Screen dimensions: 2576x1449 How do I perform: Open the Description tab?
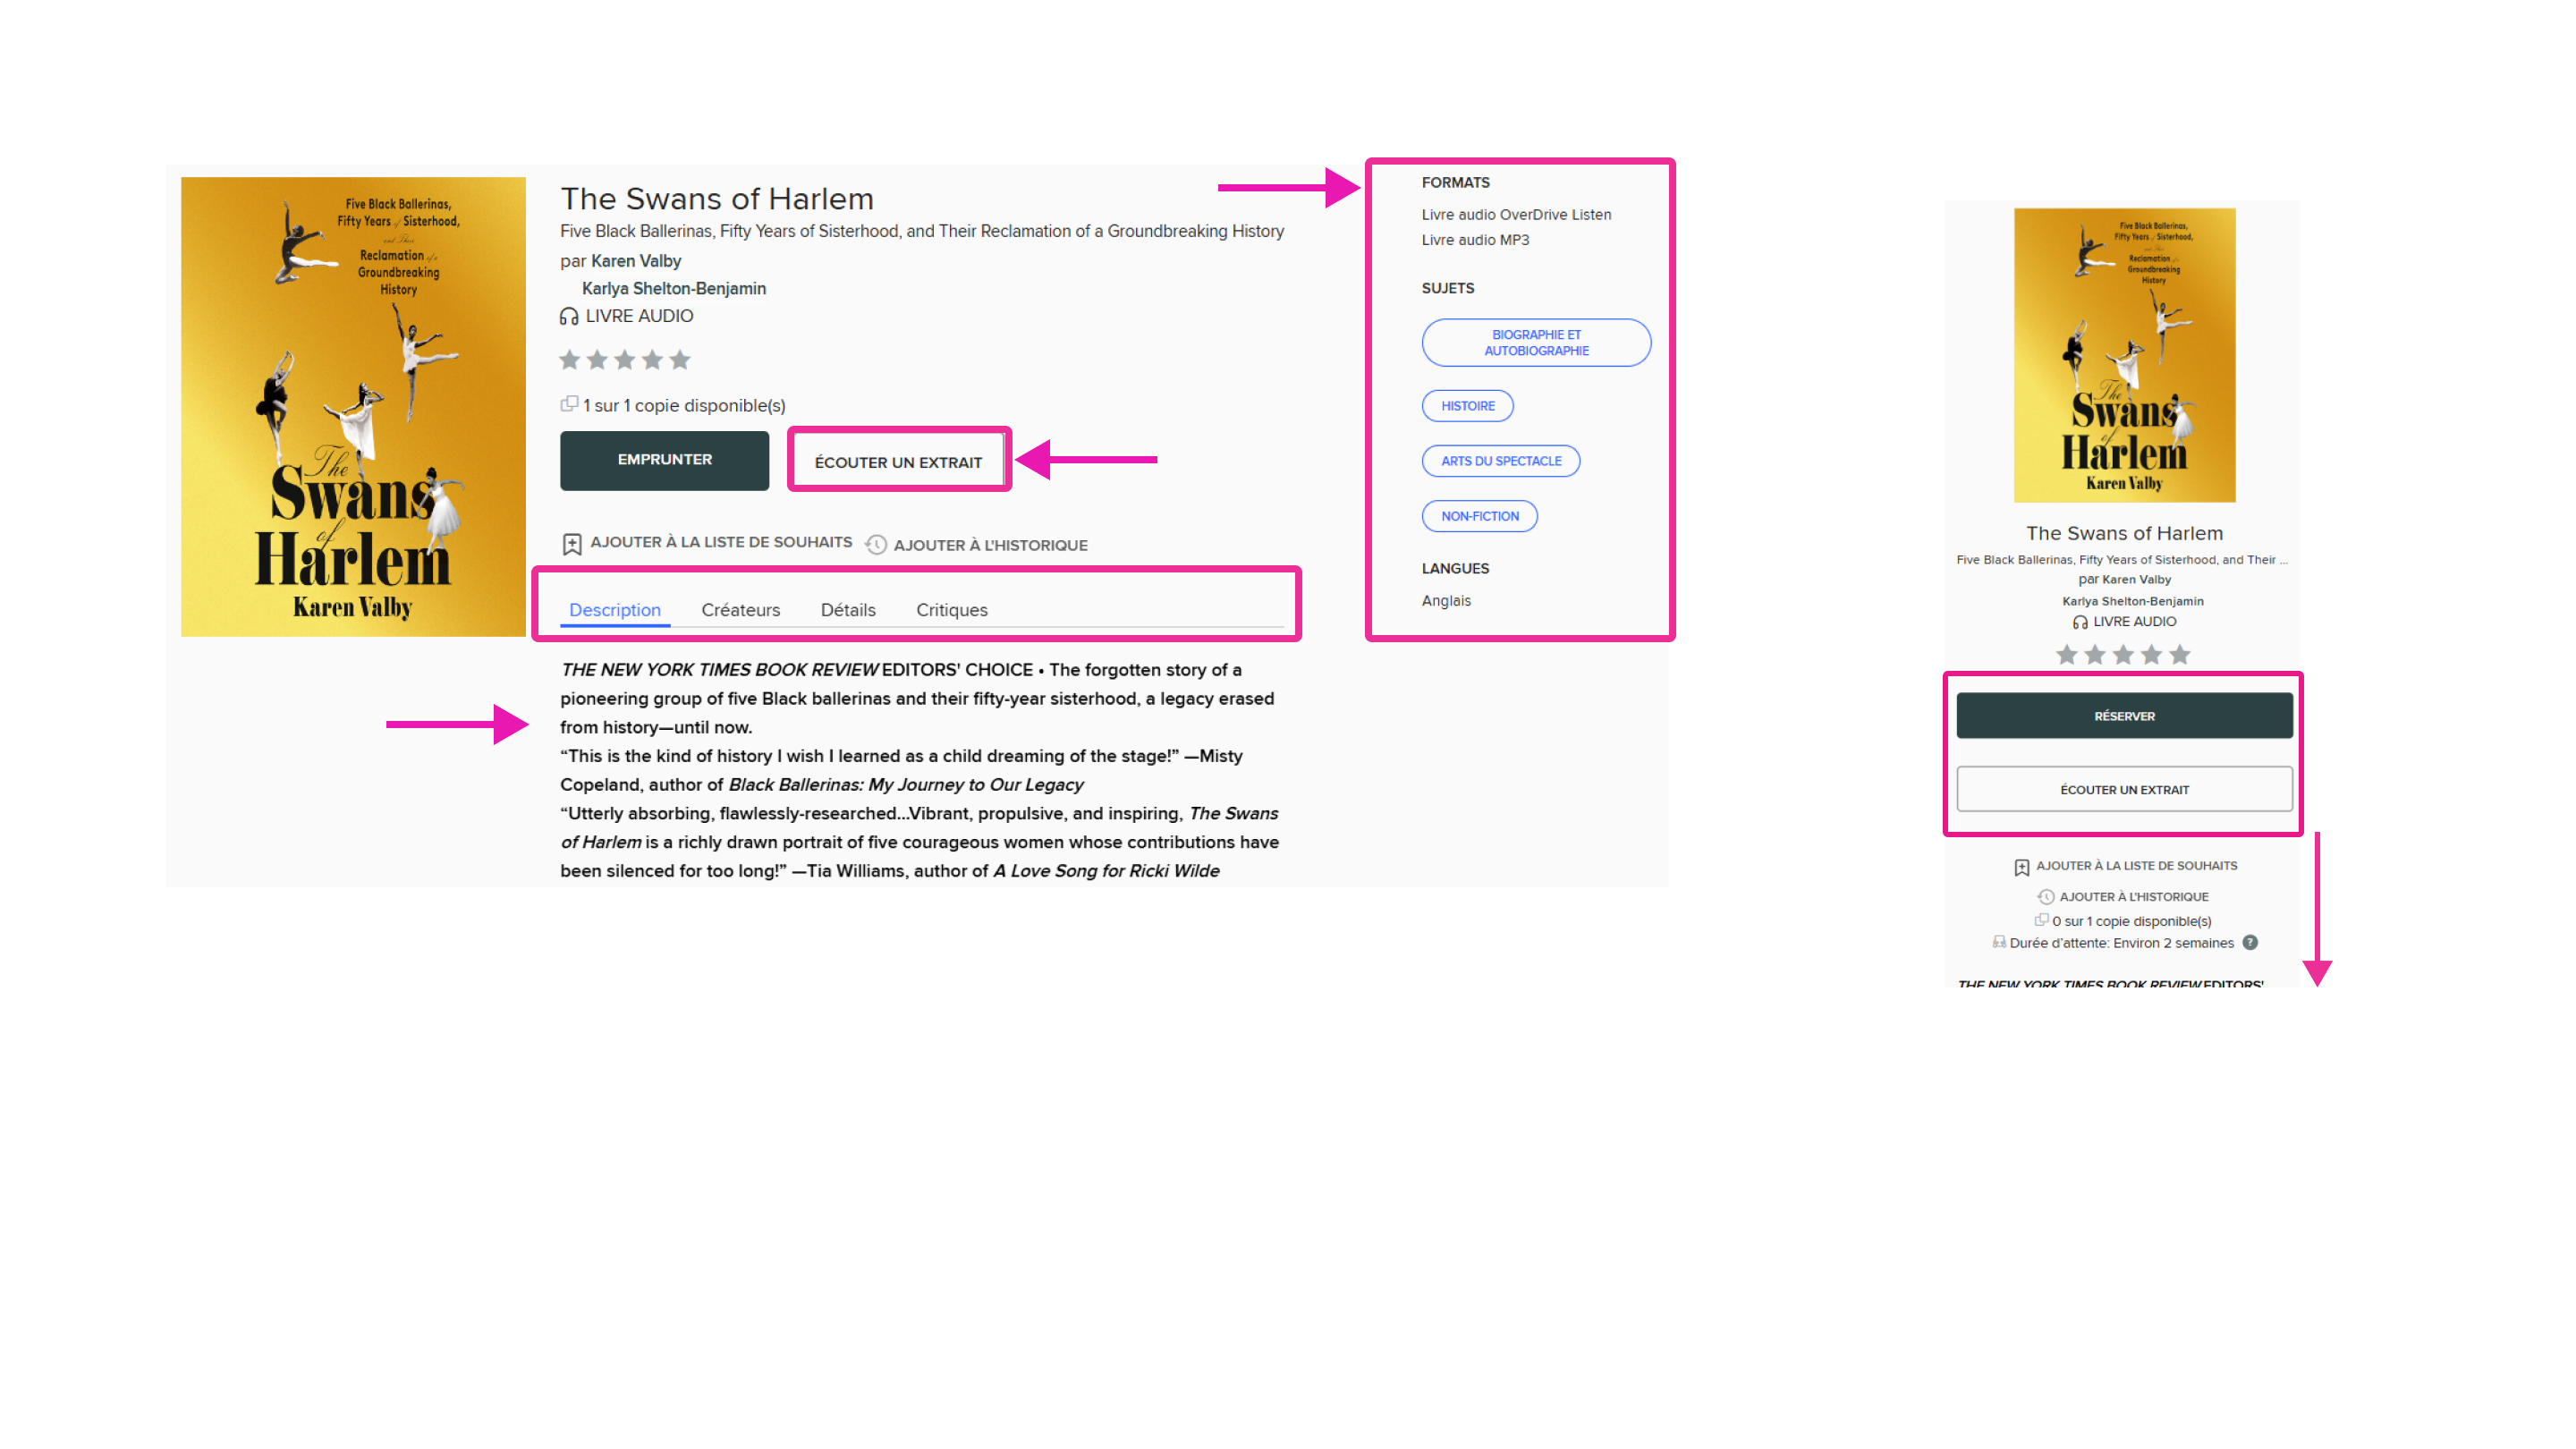tap(615, 610)
